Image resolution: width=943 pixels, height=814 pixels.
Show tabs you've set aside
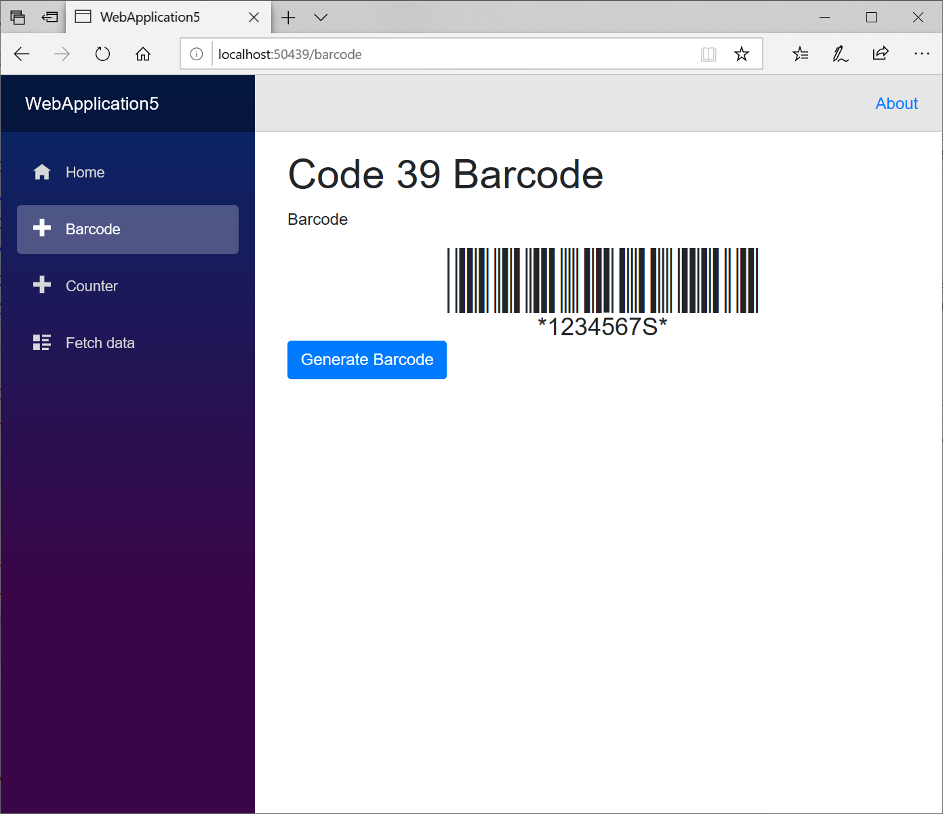tap(18, 18)
